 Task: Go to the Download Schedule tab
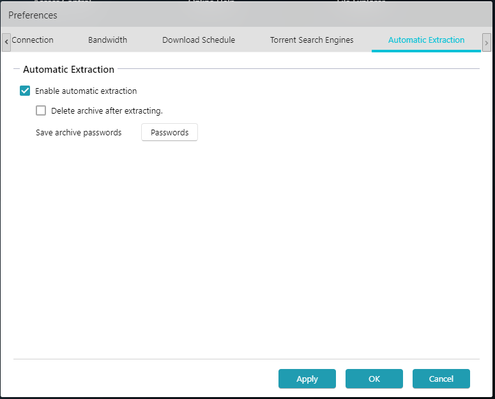coord(199,40)
